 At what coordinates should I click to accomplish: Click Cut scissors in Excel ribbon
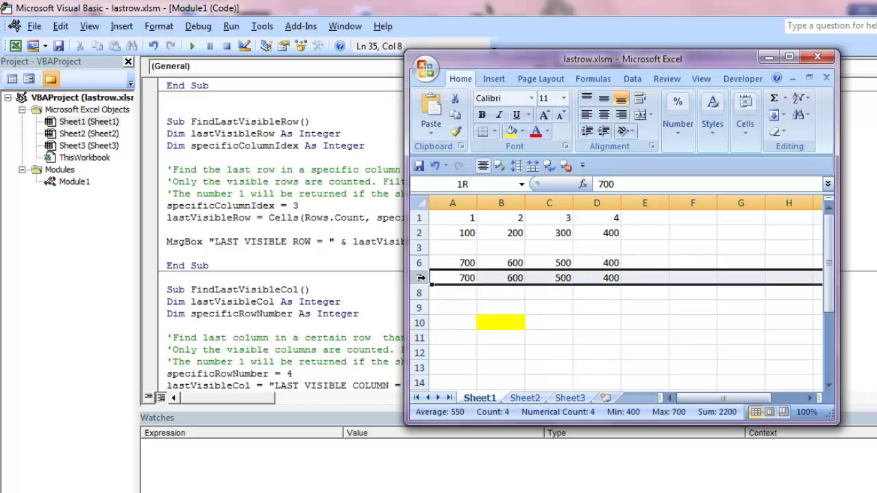tap(455, 99)
